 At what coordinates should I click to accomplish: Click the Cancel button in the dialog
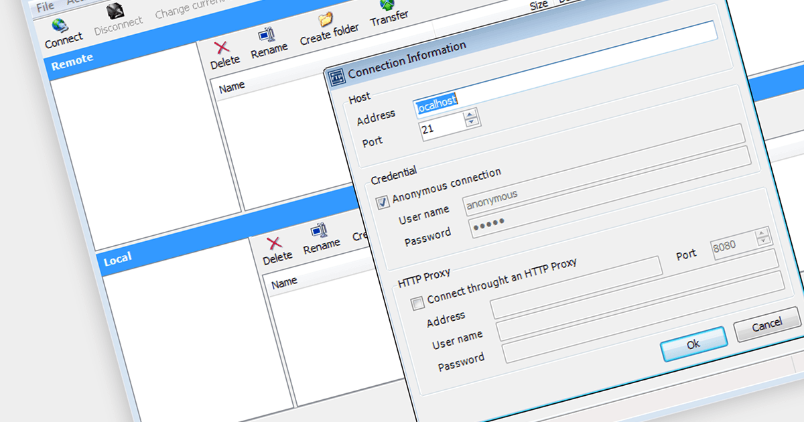[767, 326]
